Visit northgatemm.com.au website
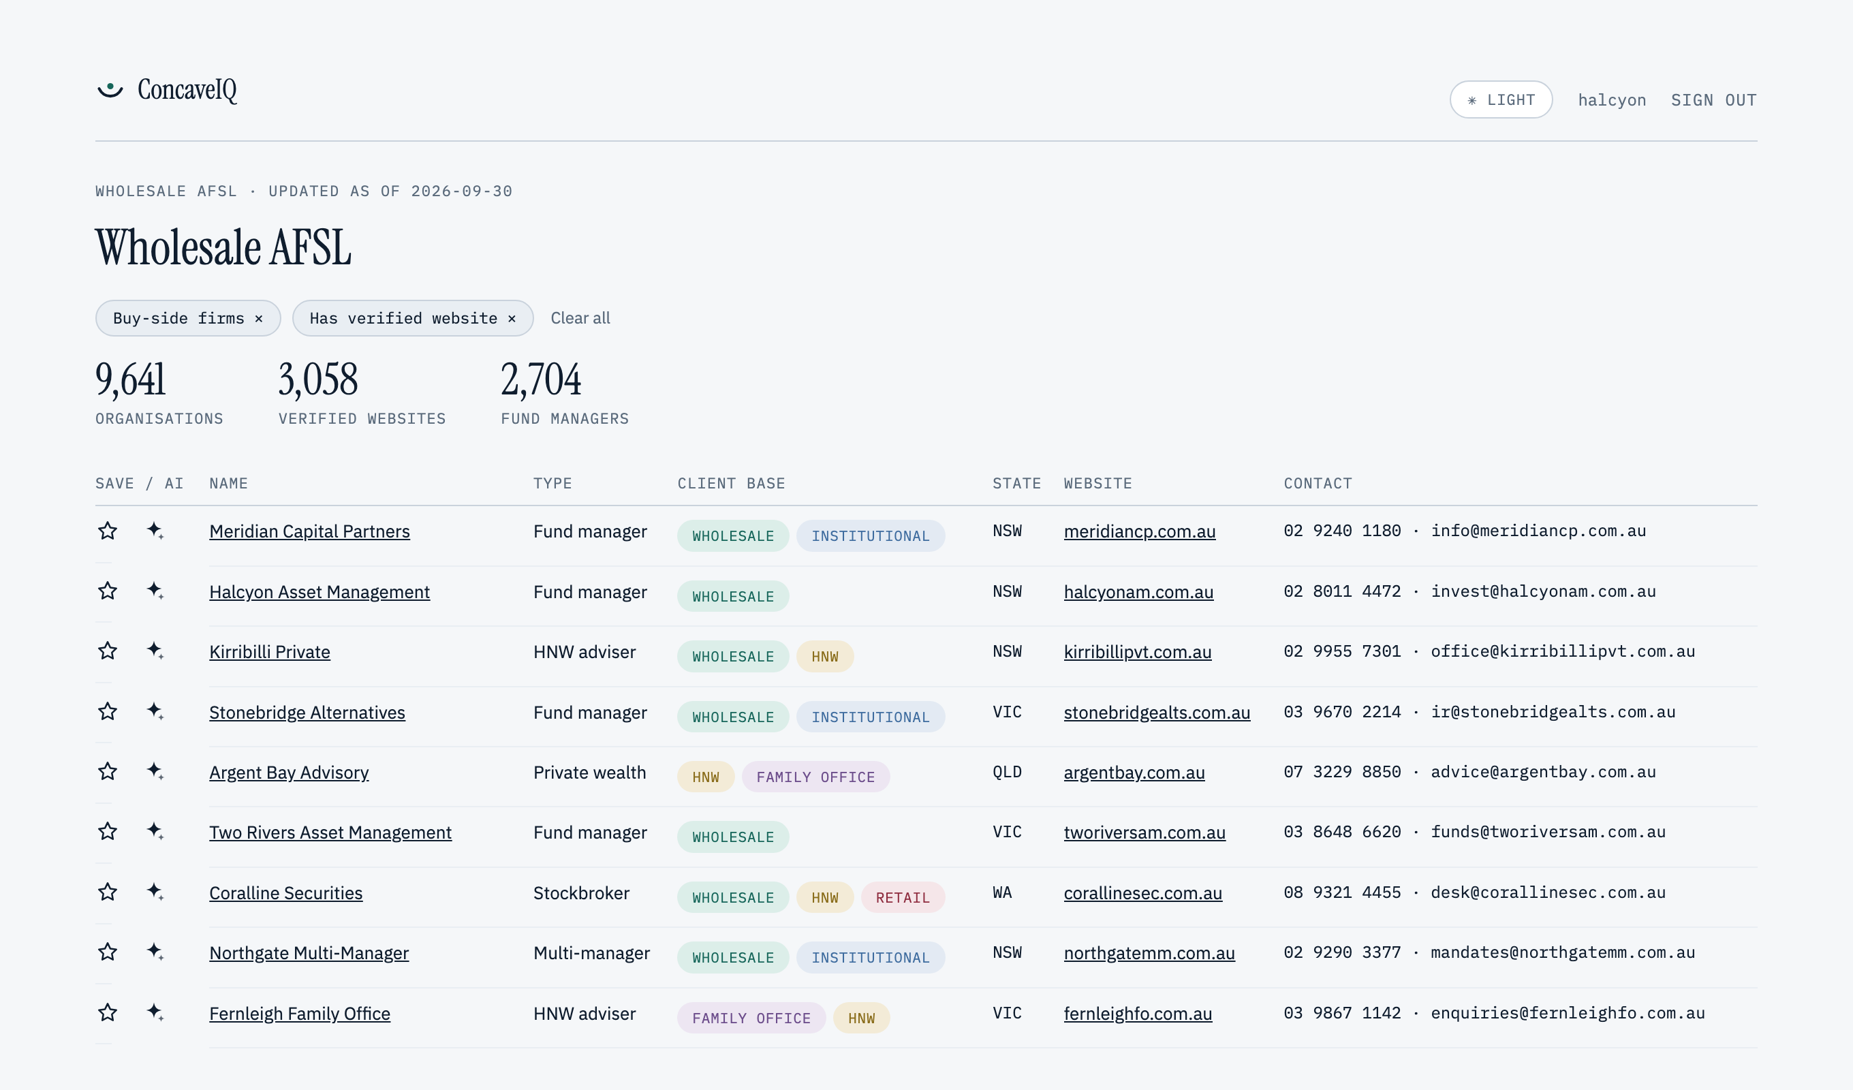Screen dimensions: 1853x1090 [x=1149, y=953]
